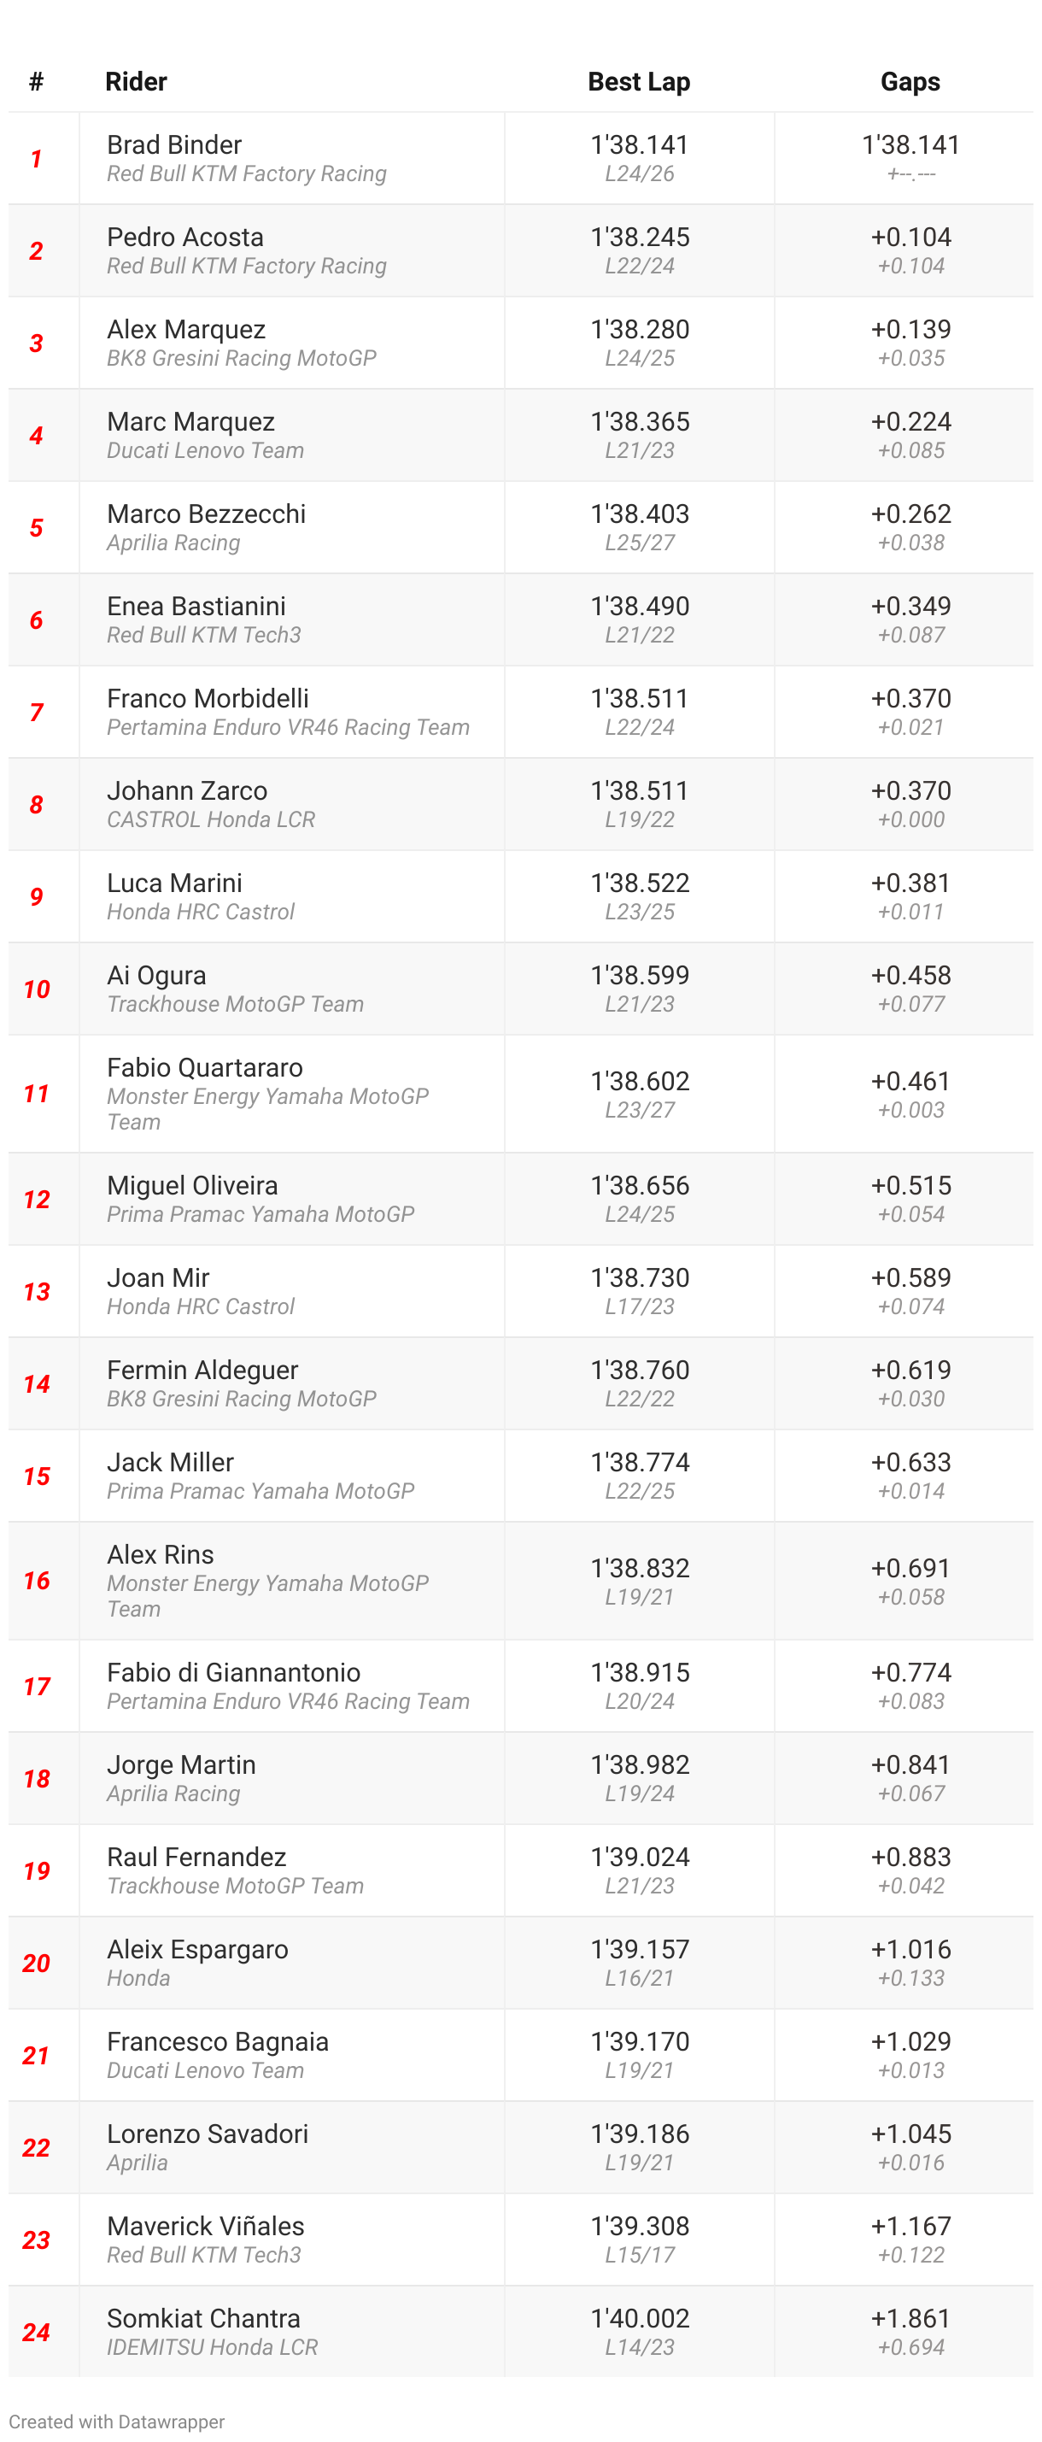
Task: Click the Rider column header
Action: 136,81
